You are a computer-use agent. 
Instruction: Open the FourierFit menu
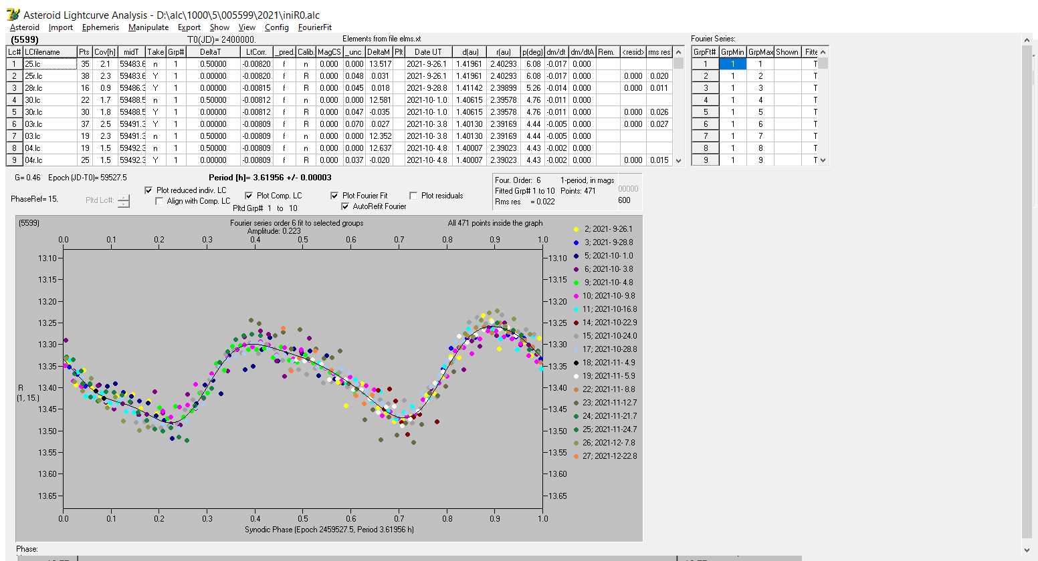point(315,27)
